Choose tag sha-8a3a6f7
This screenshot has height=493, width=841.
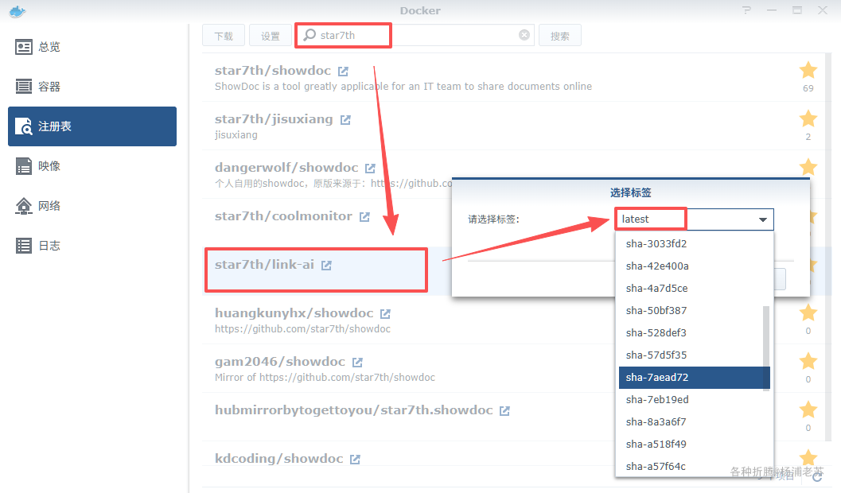click(695, 422)
